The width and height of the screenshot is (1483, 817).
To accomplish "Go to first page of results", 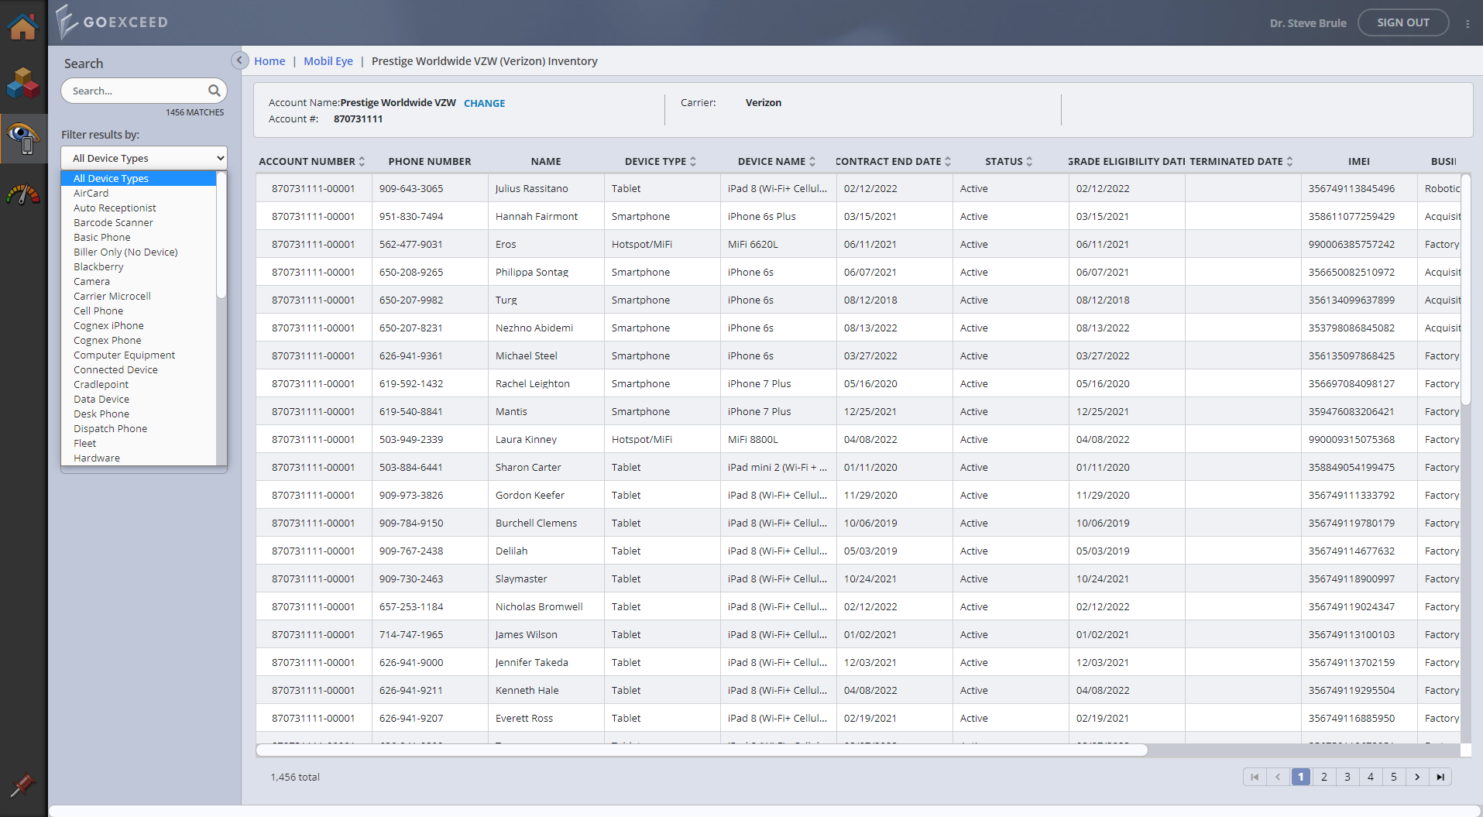I will tap(1255, 777).
